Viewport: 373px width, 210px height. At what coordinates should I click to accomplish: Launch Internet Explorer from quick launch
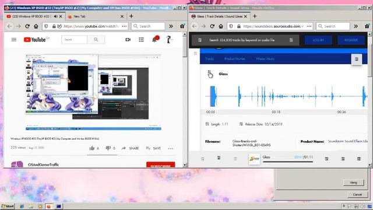coord(22,206)
